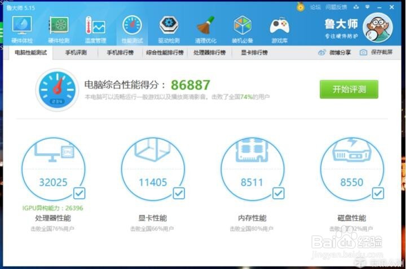Switch to 手机评测 tab

pyautogui.click(x=76, y=53)
